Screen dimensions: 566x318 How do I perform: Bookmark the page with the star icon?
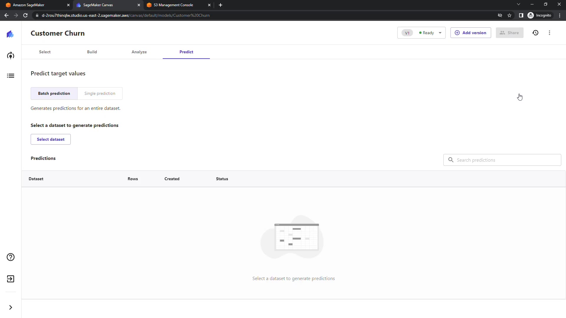(509, 15)
